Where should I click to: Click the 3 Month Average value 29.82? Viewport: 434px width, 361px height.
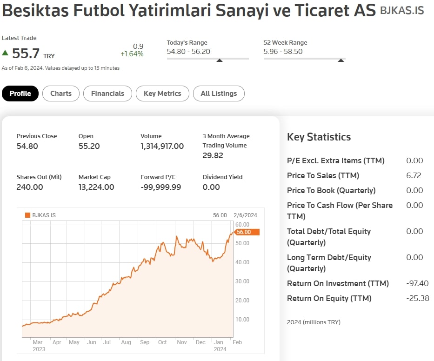(213, 155)
